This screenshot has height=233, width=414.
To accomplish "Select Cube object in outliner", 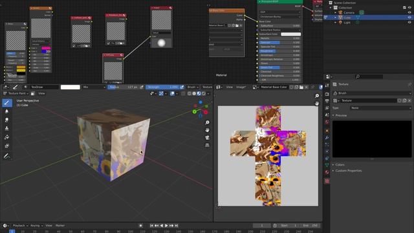I will click(x=347, y=17).
